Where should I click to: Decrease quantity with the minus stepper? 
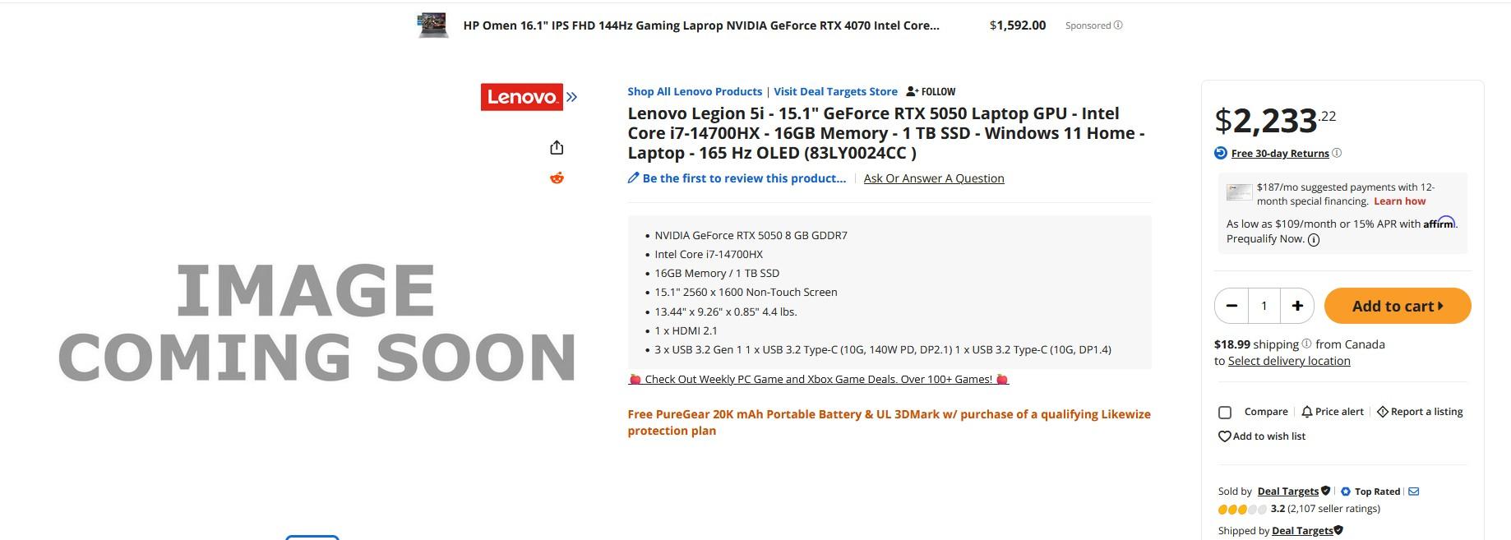pos(1231,305)
